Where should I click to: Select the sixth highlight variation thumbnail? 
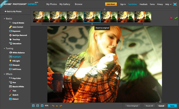(126, 17)
